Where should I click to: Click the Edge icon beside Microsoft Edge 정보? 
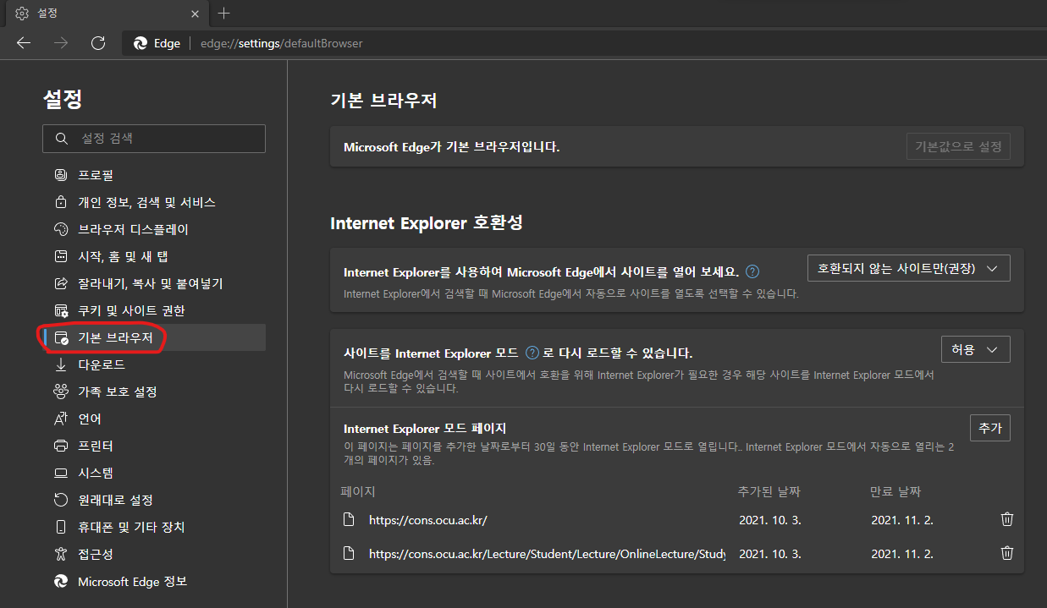60,581
